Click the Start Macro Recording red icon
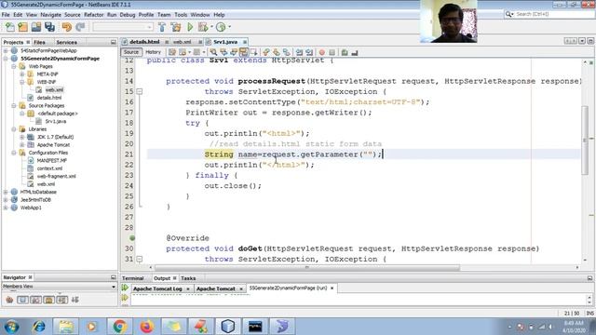596x335 pixels. coord(322,52)
